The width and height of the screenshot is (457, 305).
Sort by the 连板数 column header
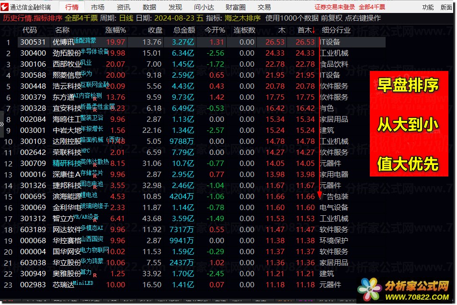pos(244,30)
